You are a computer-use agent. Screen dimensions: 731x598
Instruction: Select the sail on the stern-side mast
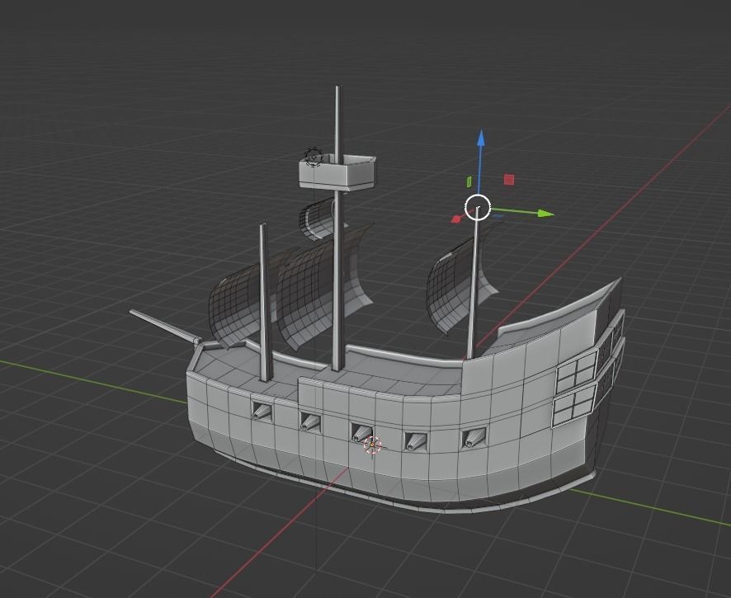[x=450, y=287]
